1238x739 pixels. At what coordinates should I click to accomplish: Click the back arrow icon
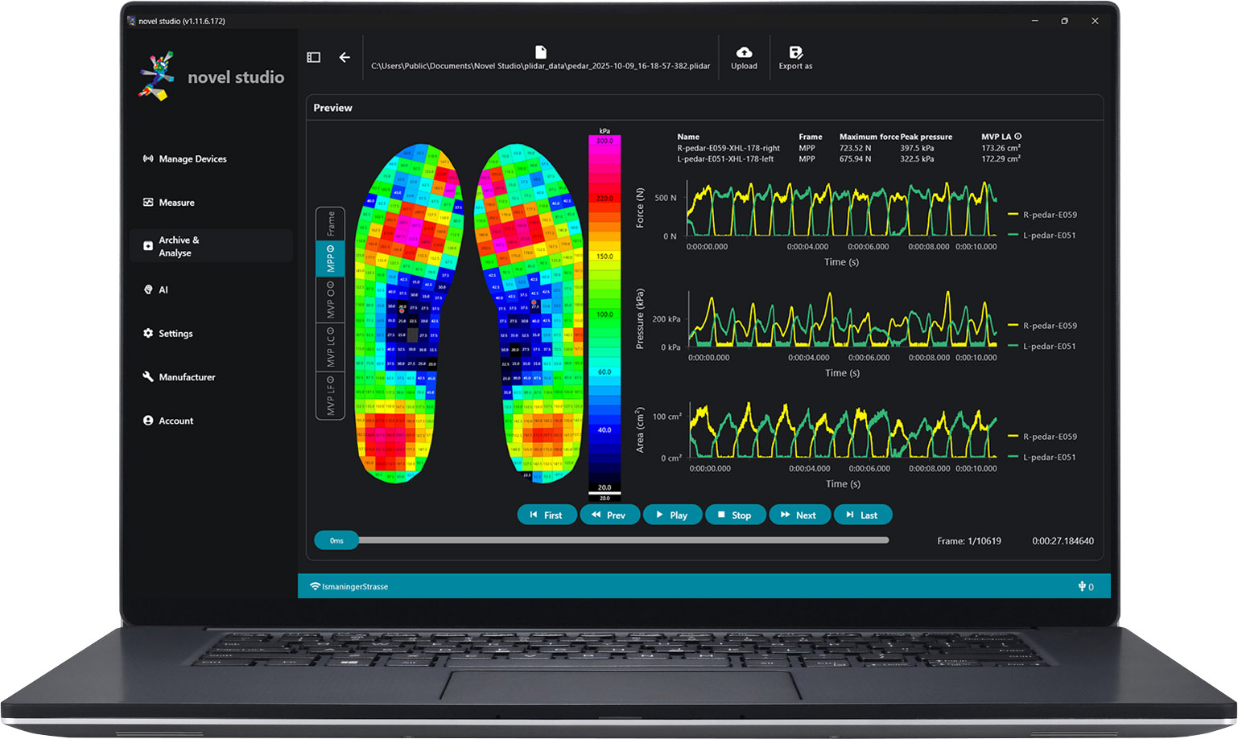point(345,57)
